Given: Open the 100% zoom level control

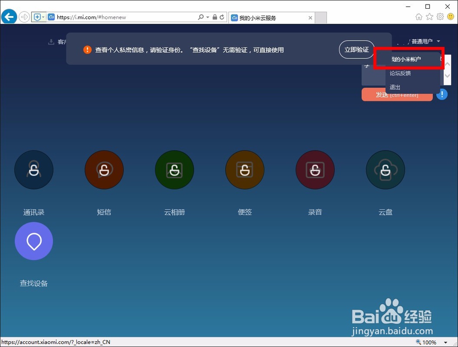Looking at the screenshot, I should point(426,342).
